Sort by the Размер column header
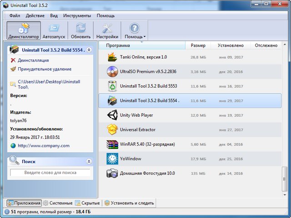Image resolution: width=291 pixels, height=218 pixels. pyautogui.click(x=198, y=45)
